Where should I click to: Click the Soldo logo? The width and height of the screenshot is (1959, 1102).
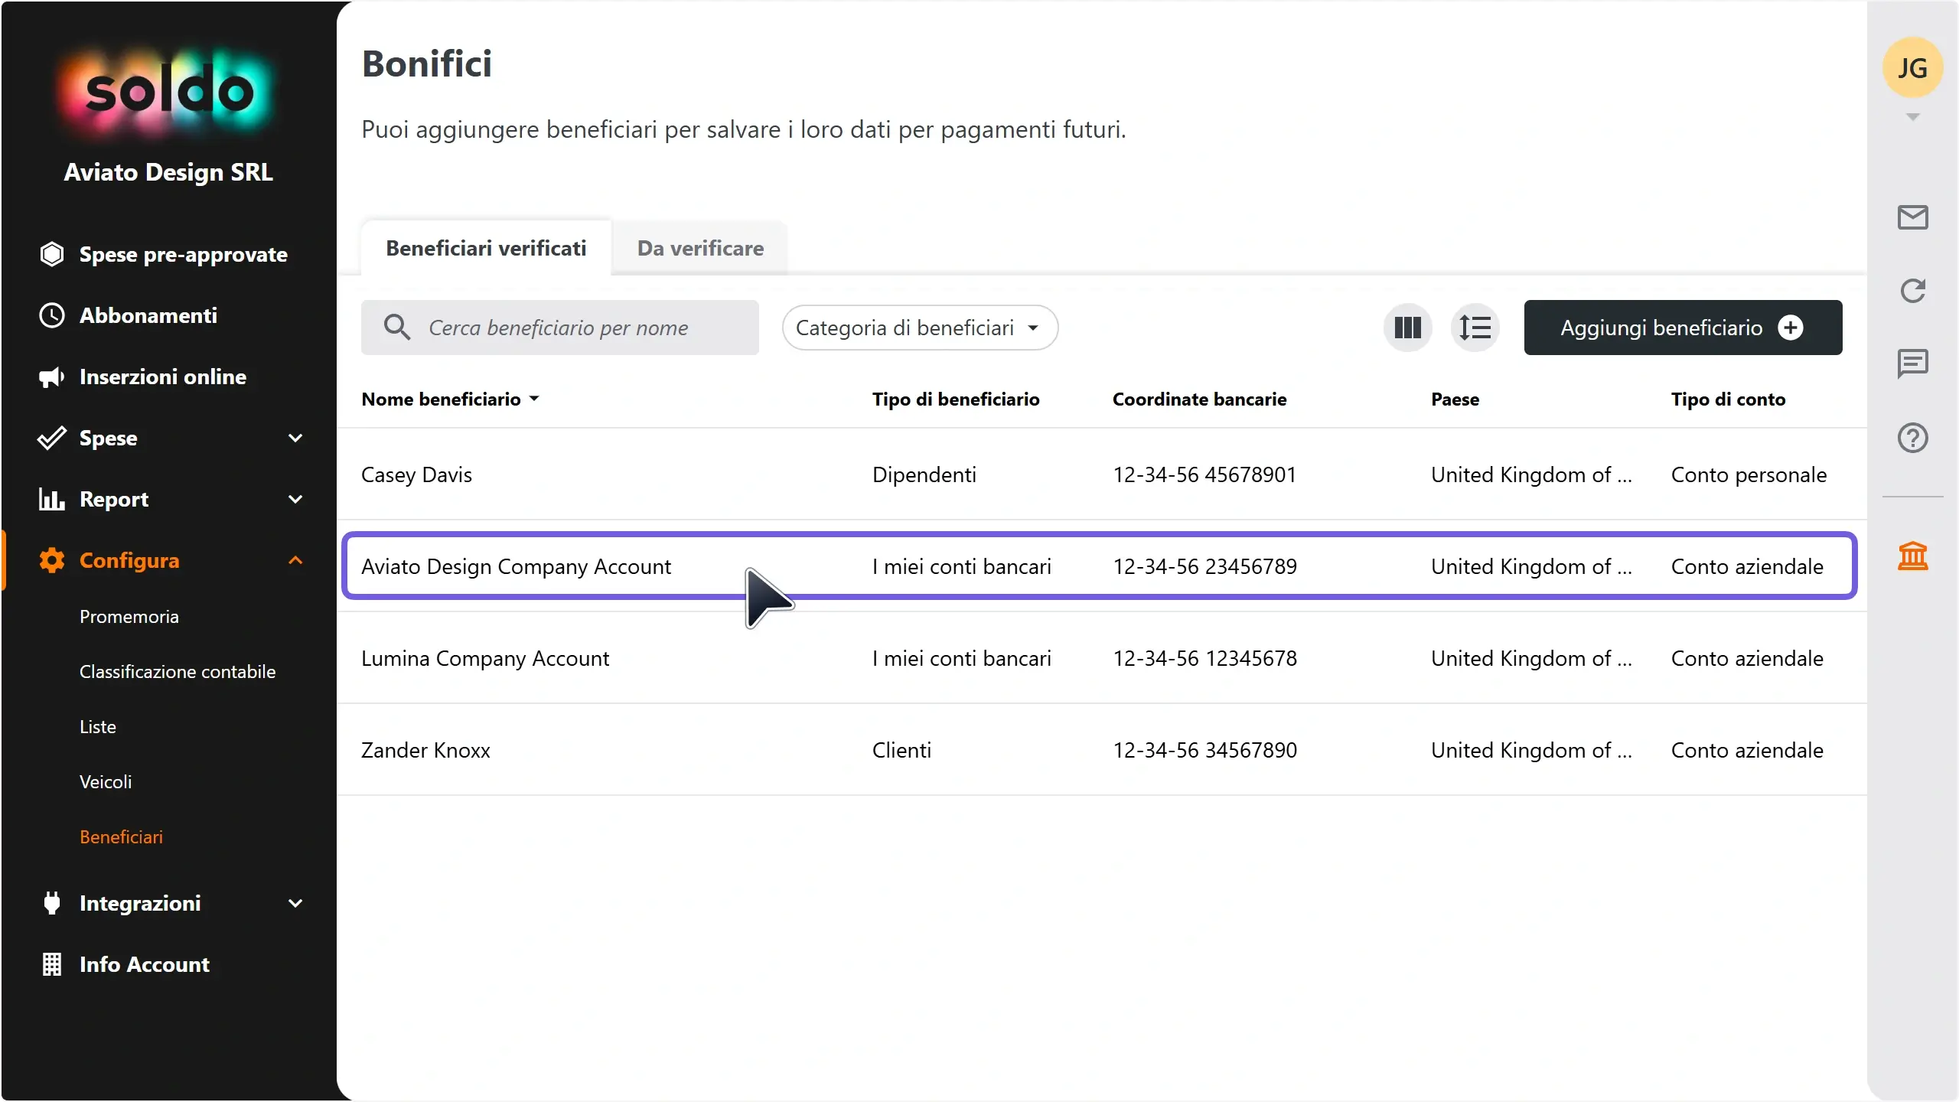pos(168,93)
